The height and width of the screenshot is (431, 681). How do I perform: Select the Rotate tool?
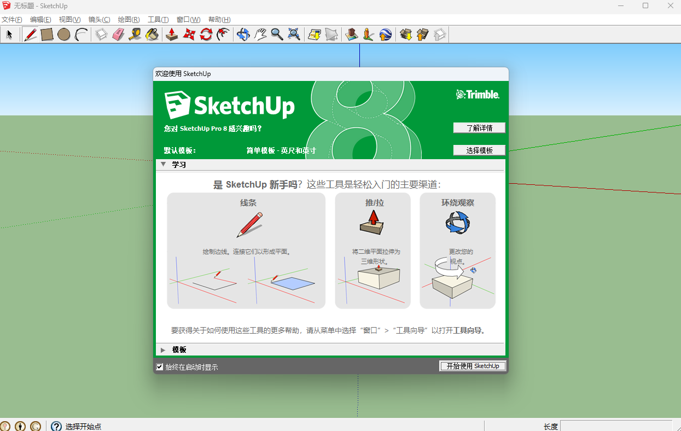coord(206,34)
